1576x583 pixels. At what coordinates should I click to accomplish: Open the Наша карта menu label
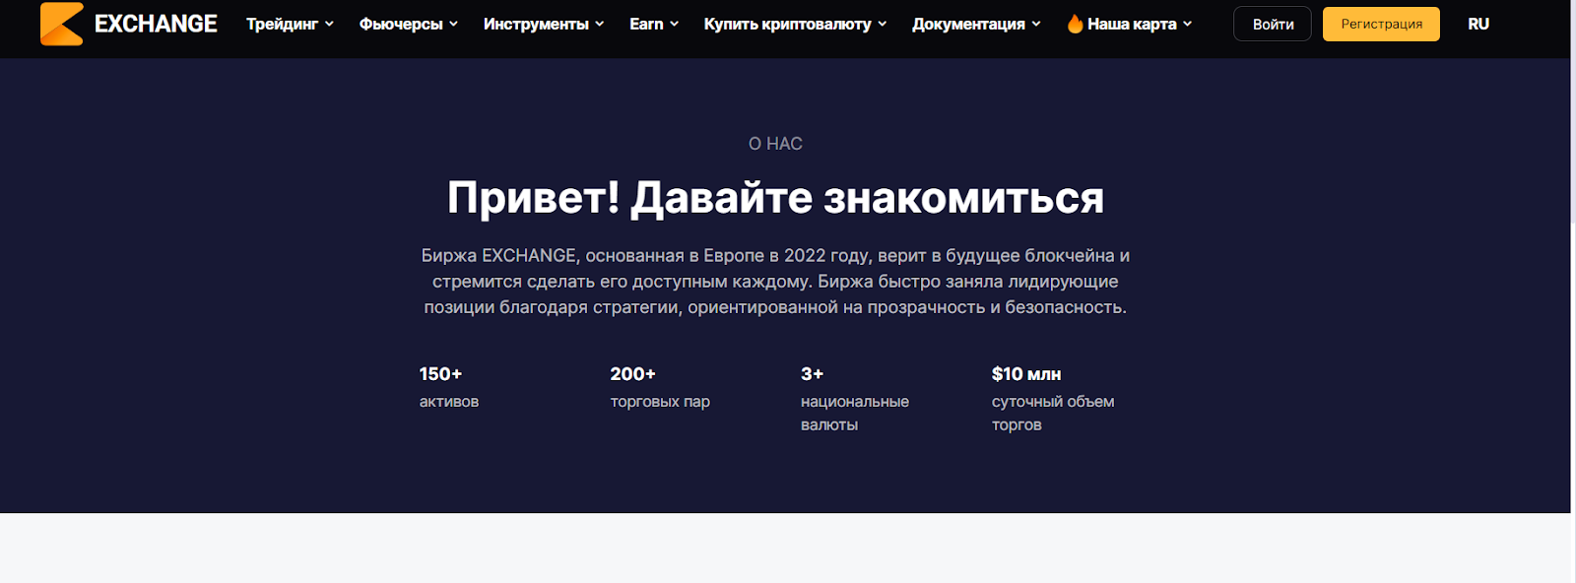click(1132, 24)
